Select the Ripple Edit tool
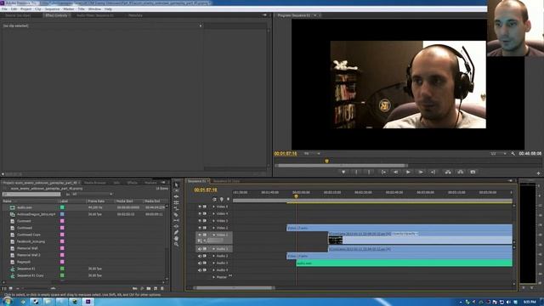The image size is (544, 306). tap(176, 196)
